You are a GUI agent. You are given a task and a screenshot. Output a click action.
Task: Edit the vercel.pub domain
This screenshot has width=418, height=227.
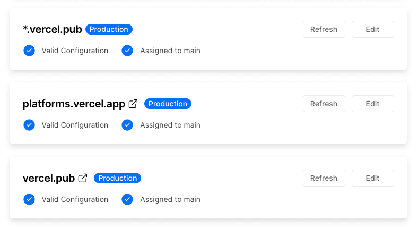pyautogui.click(x=372, y=178)
